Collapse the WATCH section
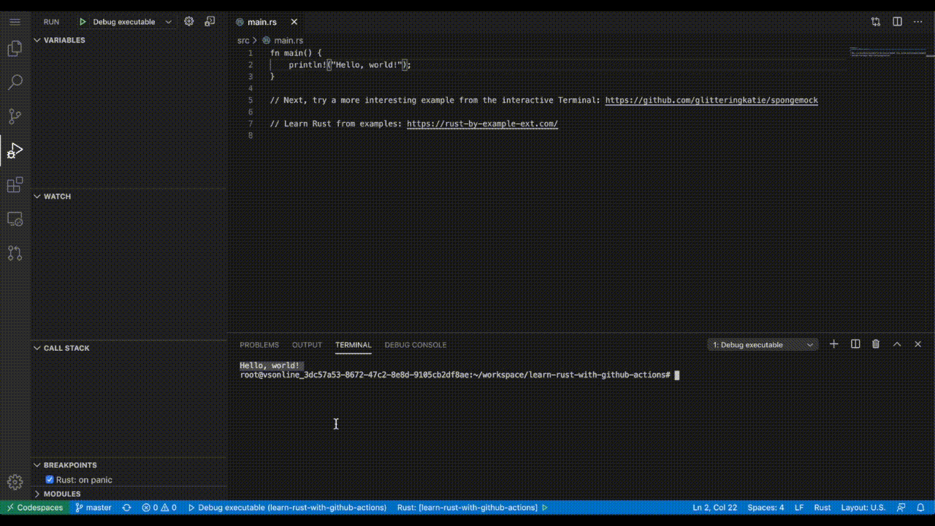935x526 pixels. coord(38,197)
